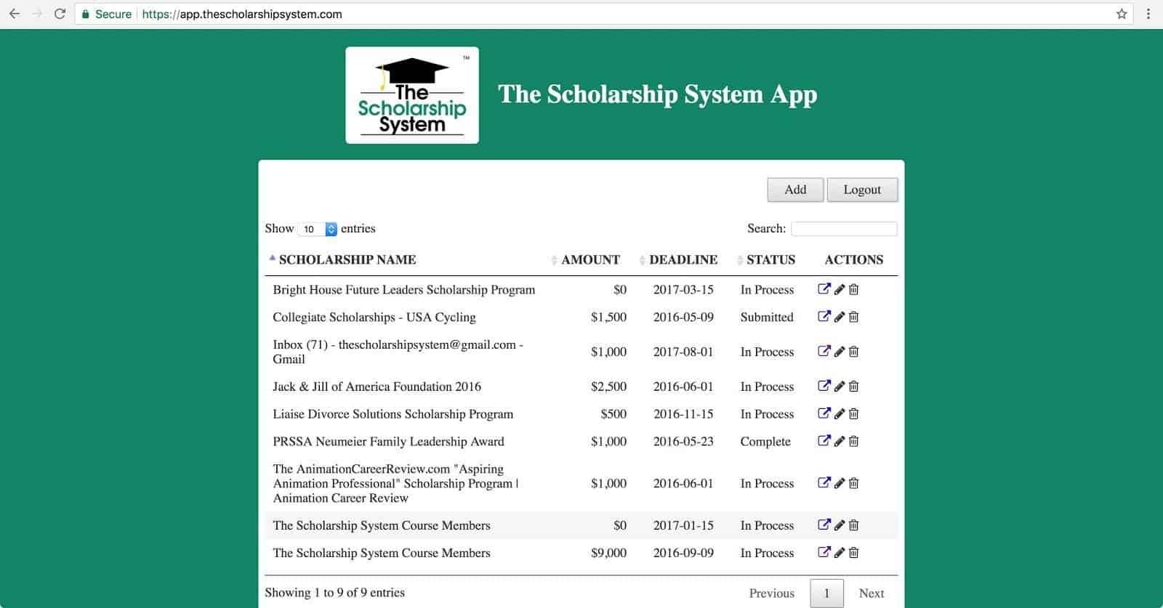This screenshot has height=608, width=1163.
Task: Select the $500 amount cell
Action: (613, 414)
